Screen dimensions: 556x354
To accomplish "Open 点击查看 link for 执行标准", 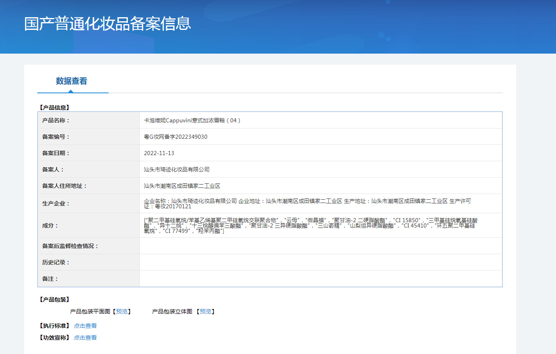I will [85, 326].
